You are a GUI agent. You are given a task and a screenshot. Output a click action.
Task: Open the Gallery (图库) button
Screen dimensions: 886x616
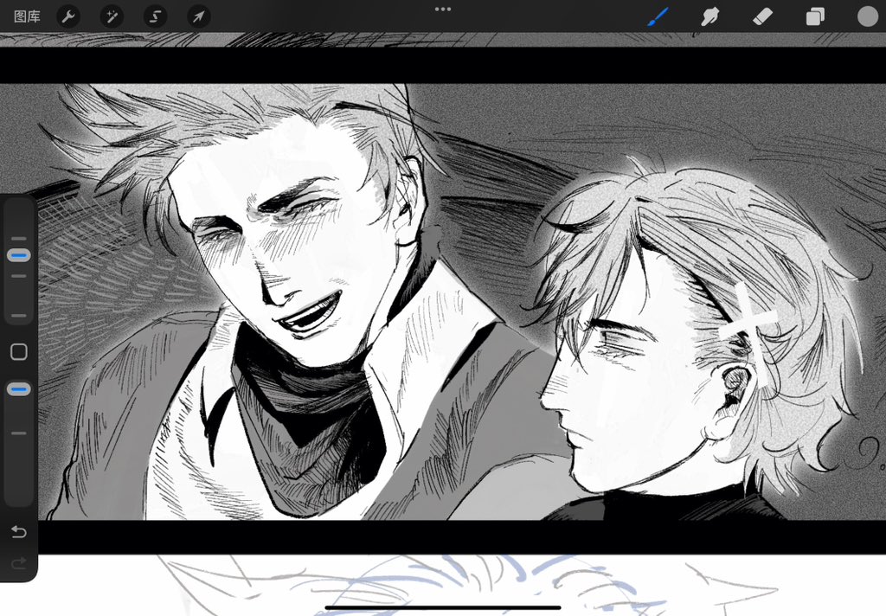(x=27, y=16)
